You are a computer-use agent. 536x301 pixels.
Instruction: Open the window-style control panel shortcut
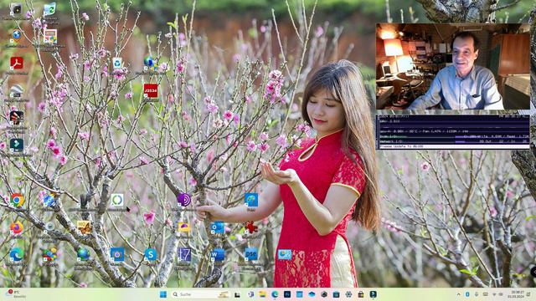(x=50, y=36)
